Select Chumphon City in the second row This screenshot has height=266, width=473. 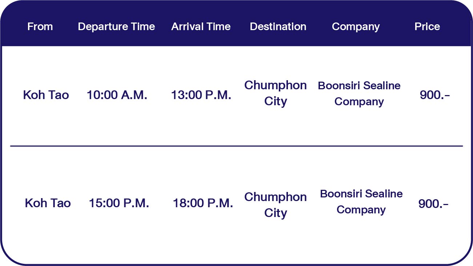pyautogui.click(x=276, y=205)
